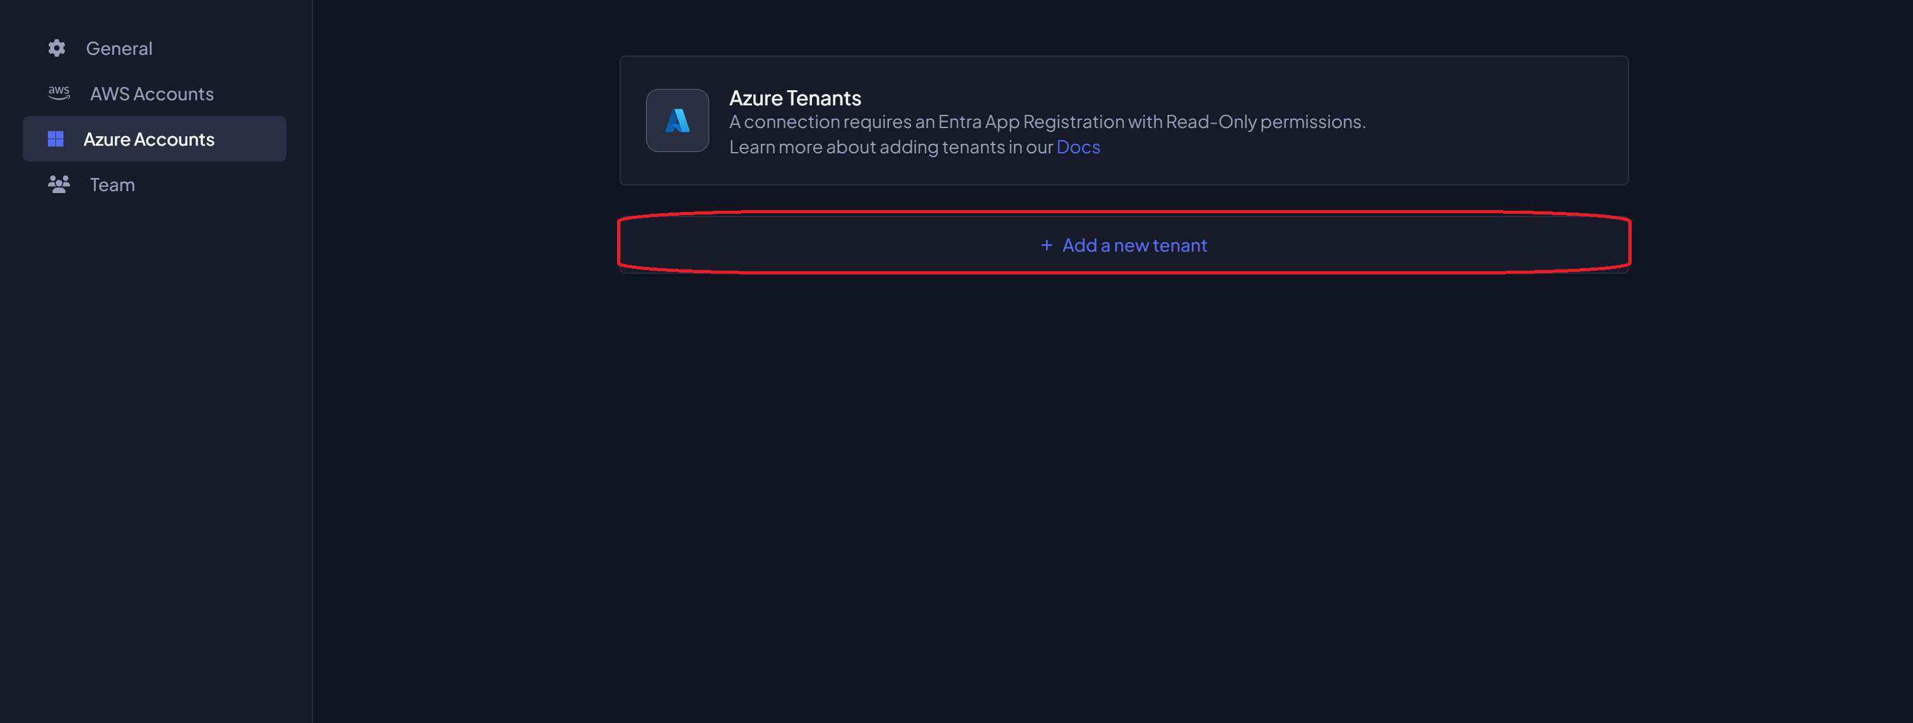This screenshot has height=723, width=1913.
Task: Select the settings cog for General options
Action: tap(56, 47)
